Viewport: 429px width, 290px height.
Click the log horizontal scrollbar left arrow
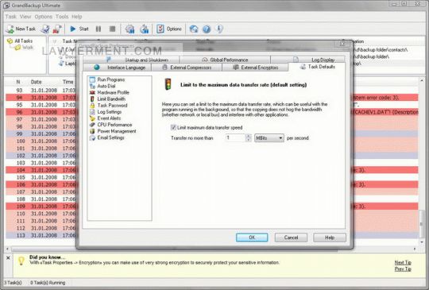[x=7, y=249]
